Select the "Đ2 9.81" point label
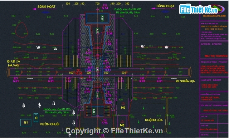This screenshot has height=138, width=229. pos(51,80)
